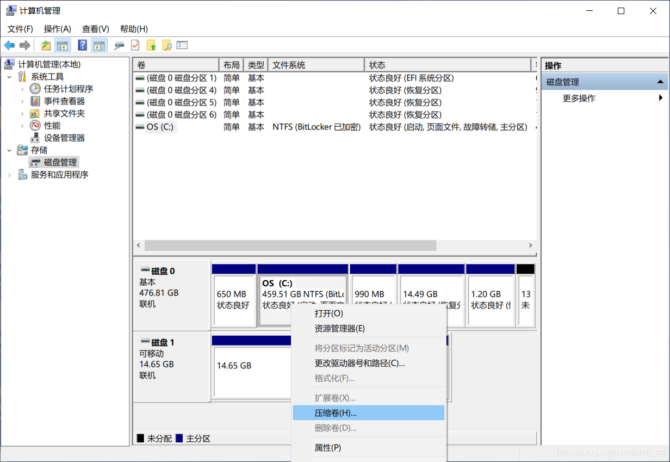Open the Help icon in the toolbar

point(82,45)
